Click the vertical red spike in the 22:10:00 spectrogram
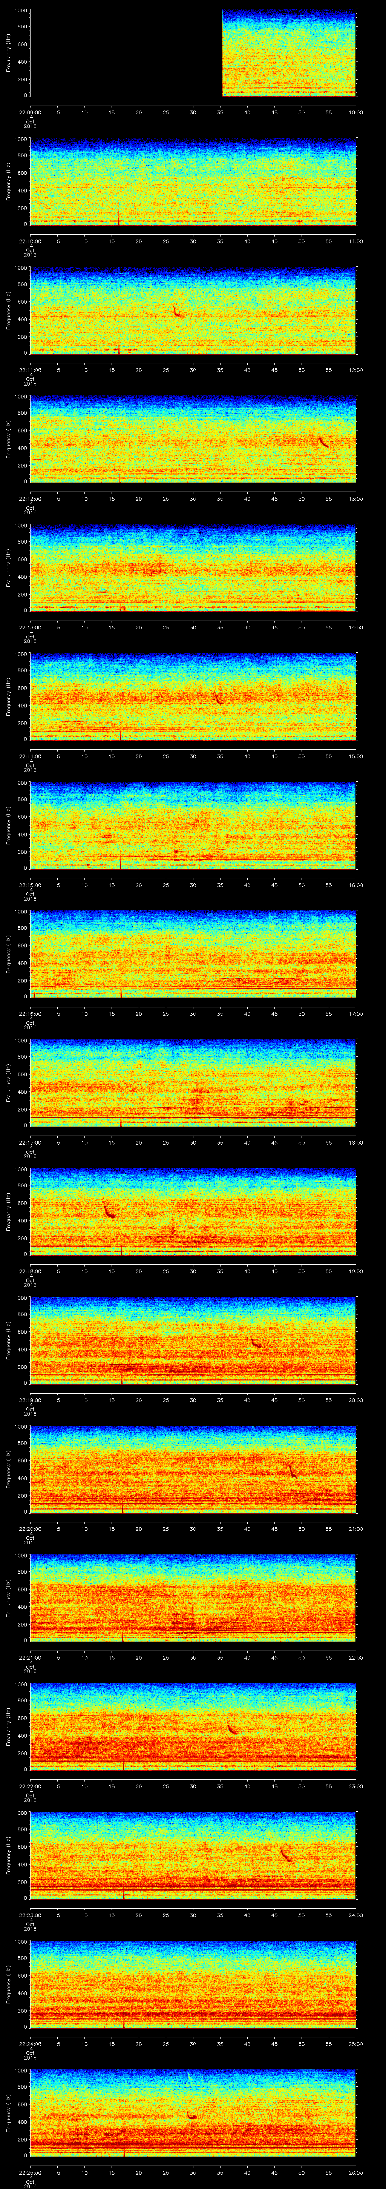This screenshot has width=386, height=2189. (119, 218)
